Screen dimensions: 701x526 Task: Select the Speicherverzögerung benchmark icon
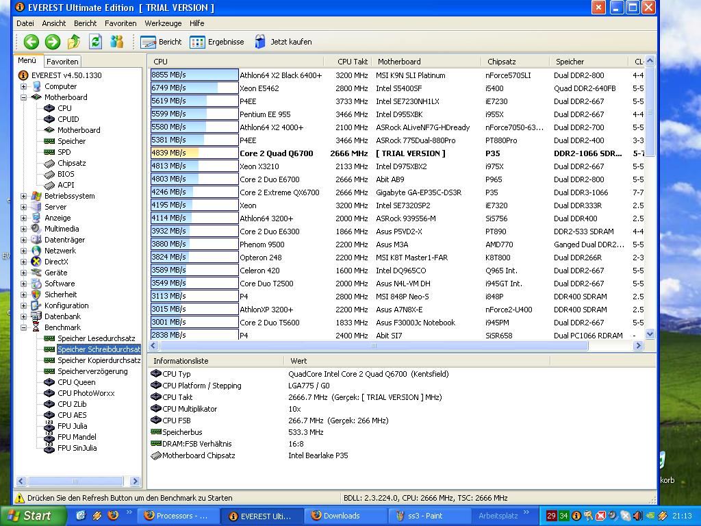coord(49,371)
